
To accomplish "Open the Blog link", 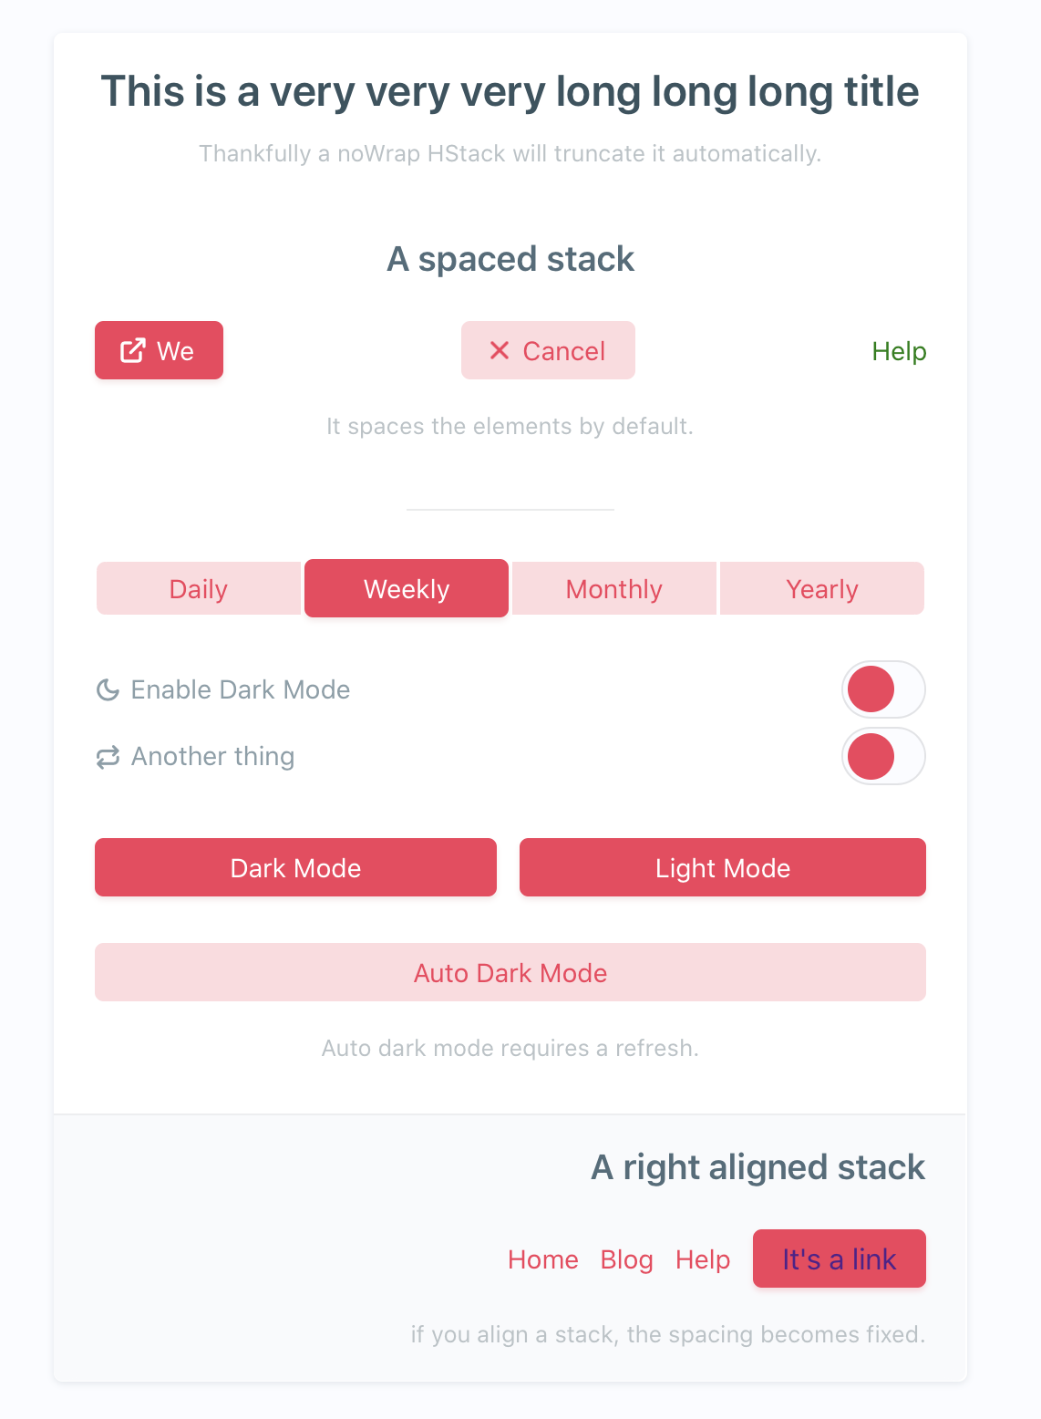I will 627,1259.
